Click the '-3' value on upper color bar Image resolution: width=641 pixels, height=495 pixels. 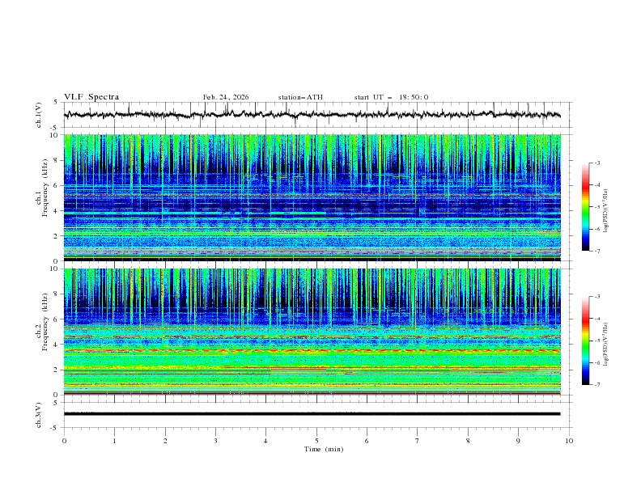coord(596,163)
